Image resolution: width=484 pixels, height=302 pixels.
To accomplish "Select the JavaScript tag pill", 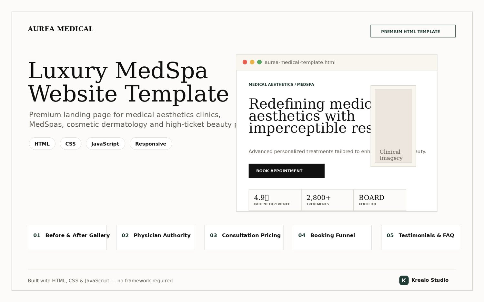I will tap(106, 144).
